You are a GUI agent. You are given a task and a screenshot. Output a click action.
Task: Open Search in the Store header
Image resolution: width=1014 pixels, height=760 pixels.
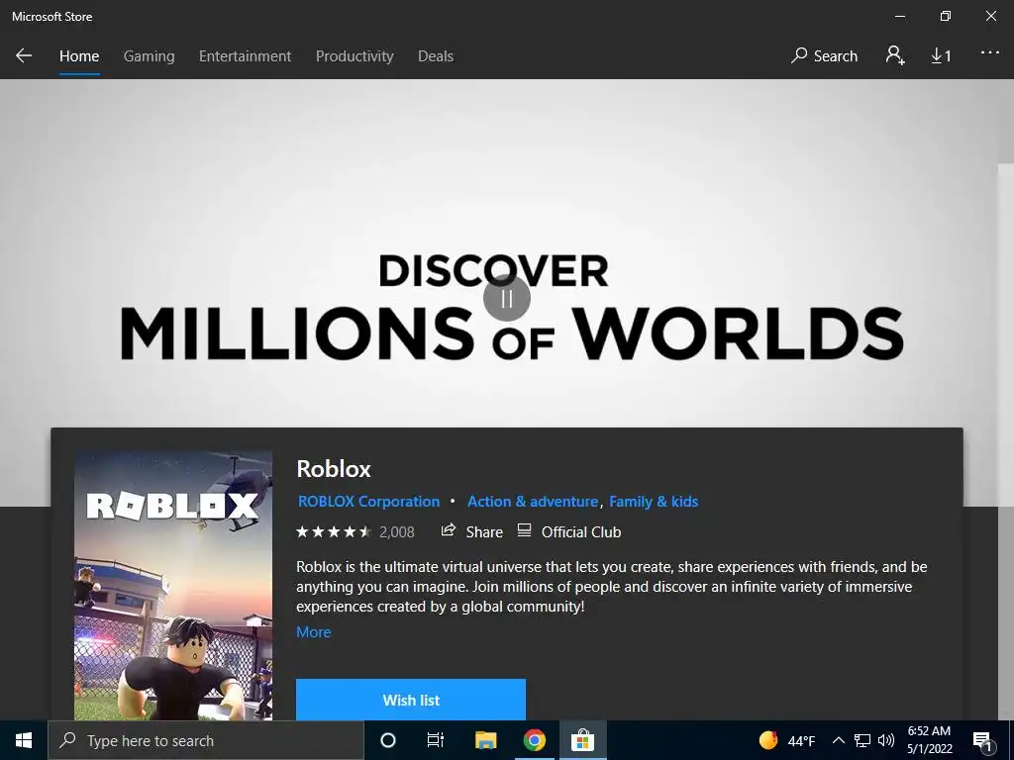pyautogui.click(x=824, y=56)
